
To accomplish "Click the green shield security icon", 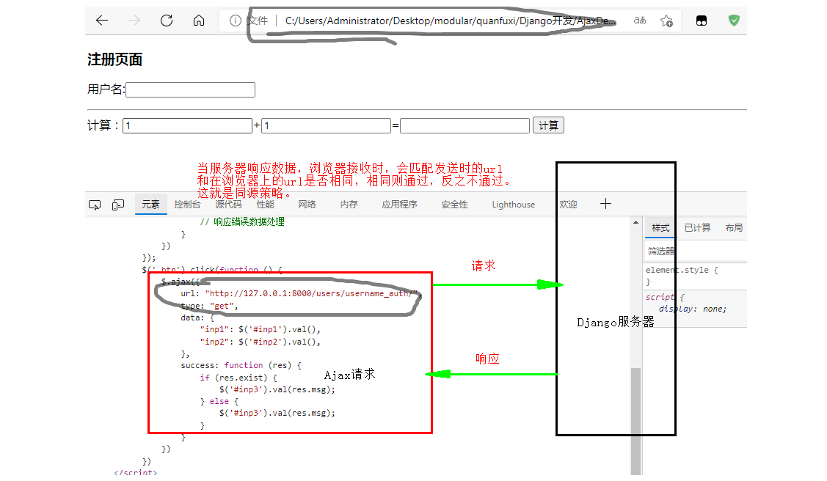I will (x=734, y=21).
